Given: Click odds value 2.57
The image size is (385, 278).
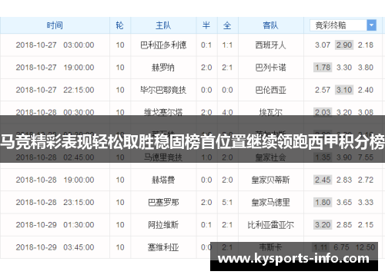Looking at the screenshot, I should click(x=323, y=90).
